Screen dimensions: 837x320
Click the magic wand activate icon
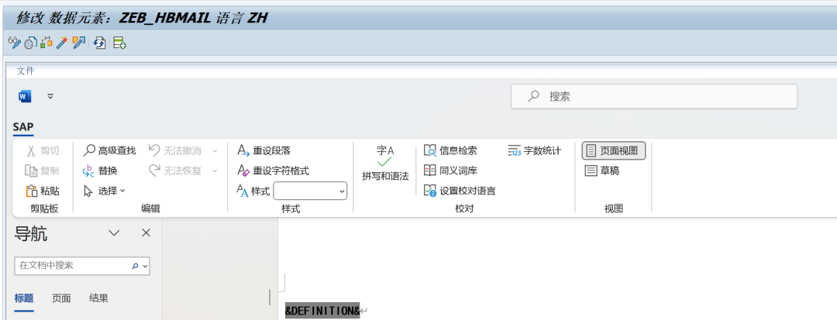[63, 43]
